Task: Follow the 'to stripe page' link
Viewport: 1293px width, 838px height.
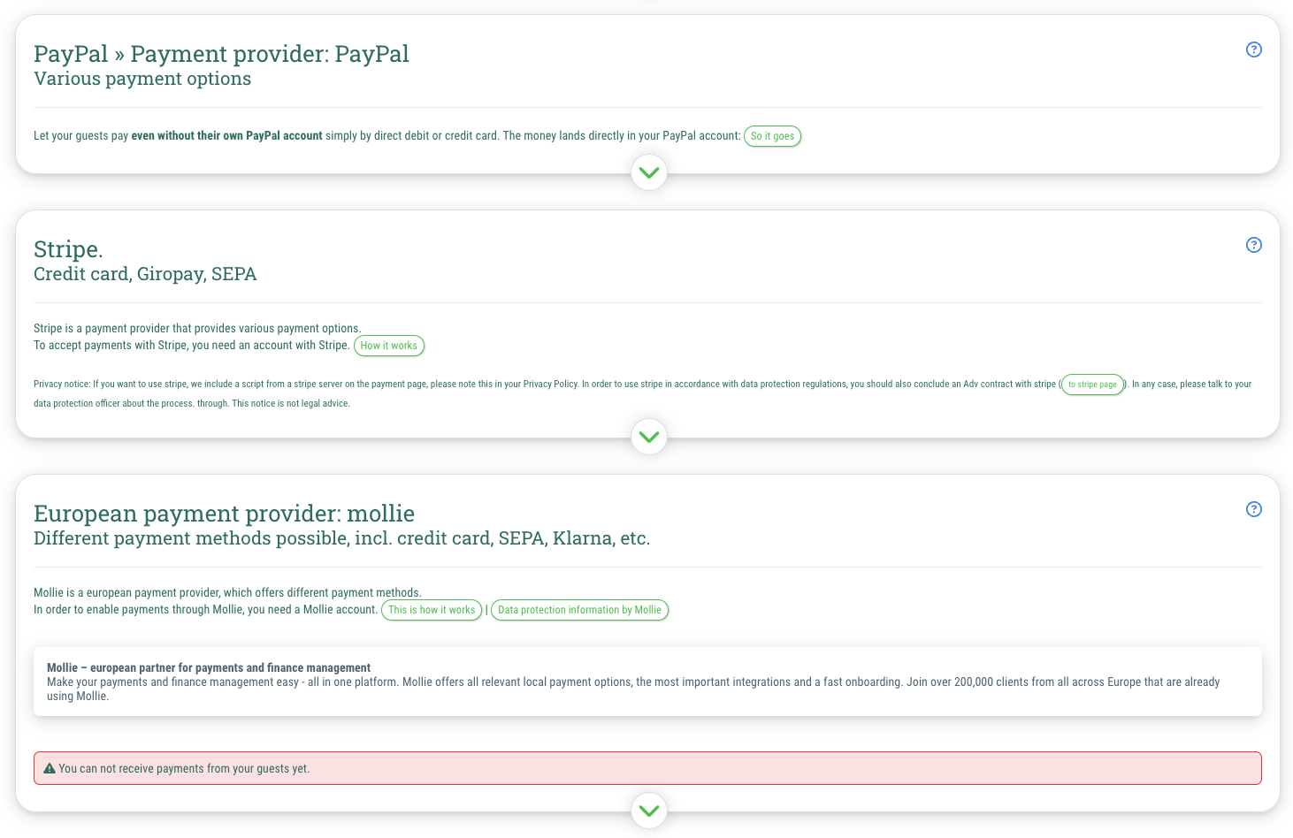Action: coord(1093,385)
